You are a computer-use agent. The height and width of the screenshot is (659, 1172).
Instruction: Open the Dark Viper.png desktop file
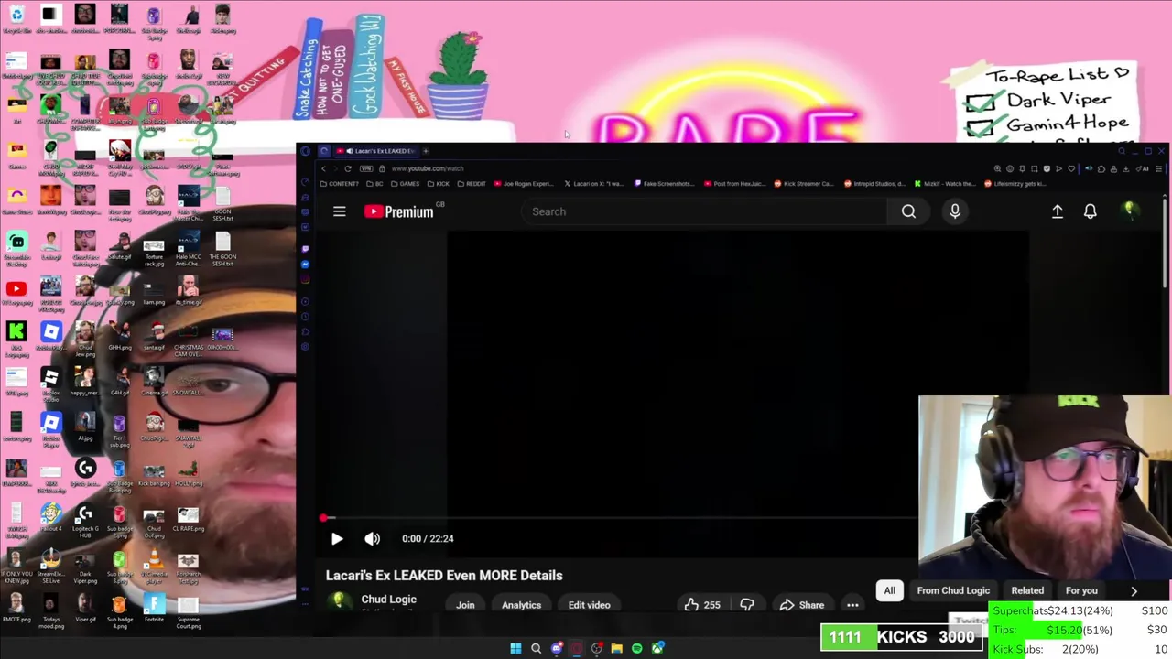coord(85,567)
